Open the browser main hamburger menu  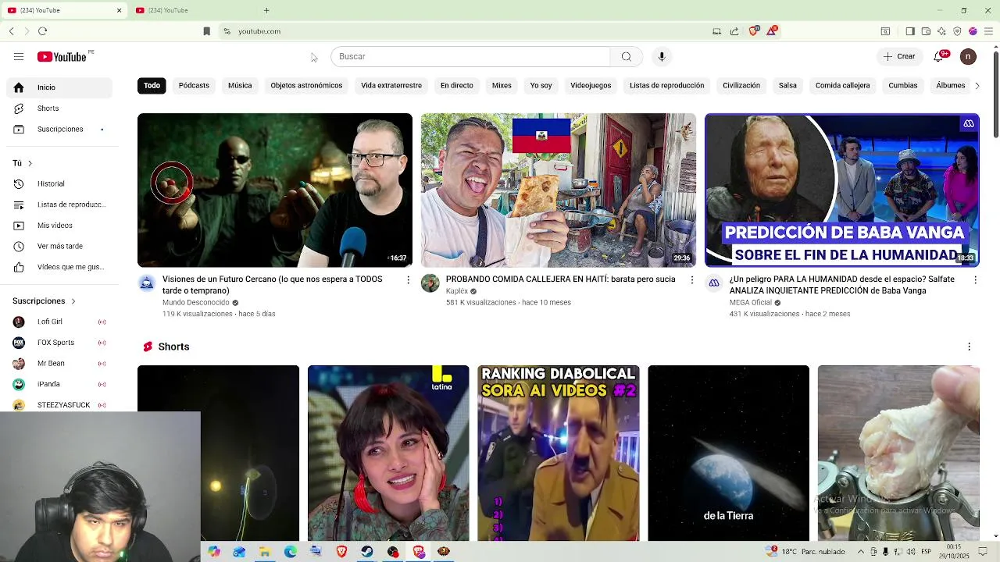(988, 31)
